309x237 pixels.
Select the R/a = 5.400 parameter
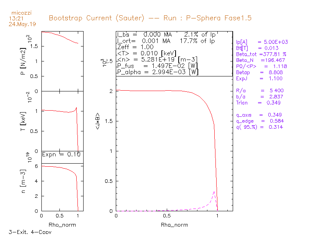pos(260,90)
